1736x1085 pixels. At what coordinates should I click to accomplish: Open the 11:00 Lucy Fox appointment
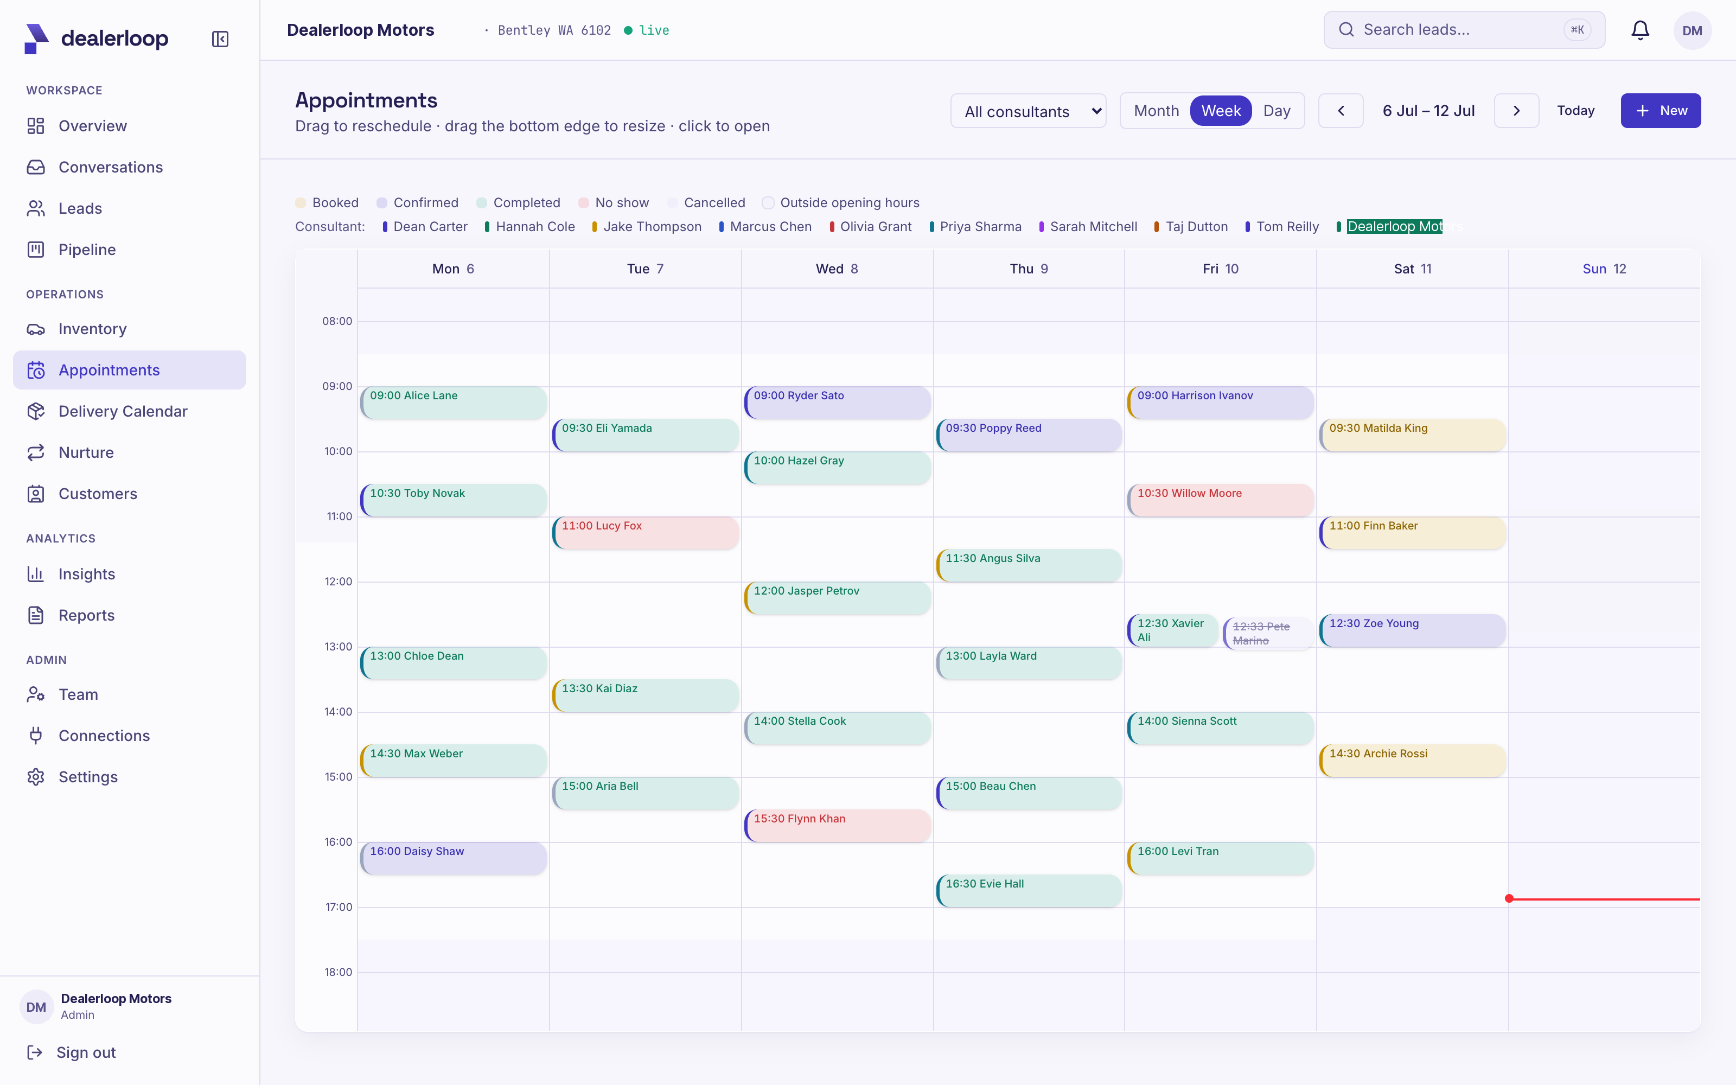pyautogui.click(x=645, y=533)
